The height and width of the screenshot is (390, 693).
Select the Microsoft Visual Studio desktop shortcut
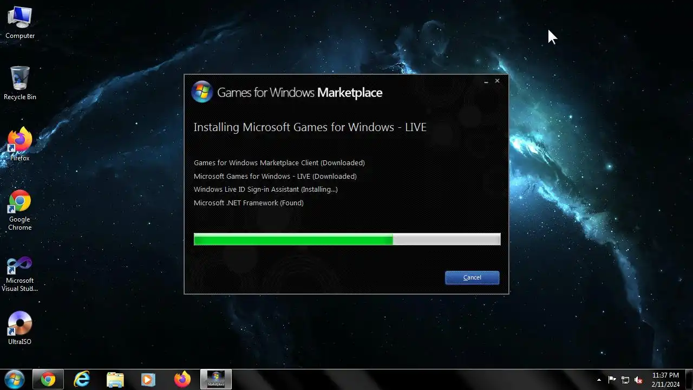pyautogui.click(x=20, y=274)
